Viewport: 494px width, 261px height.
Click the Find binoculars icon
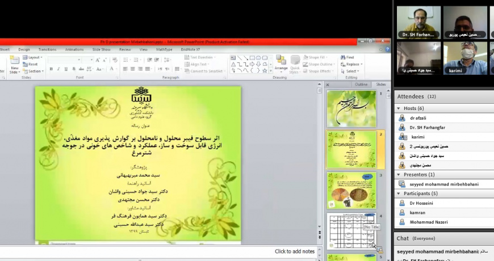pyautogui.click(x=343, y=57)
